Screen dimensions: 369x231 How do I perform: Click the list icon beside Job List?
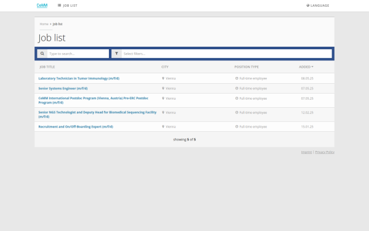pyautogui.click(x=59, y=5)
